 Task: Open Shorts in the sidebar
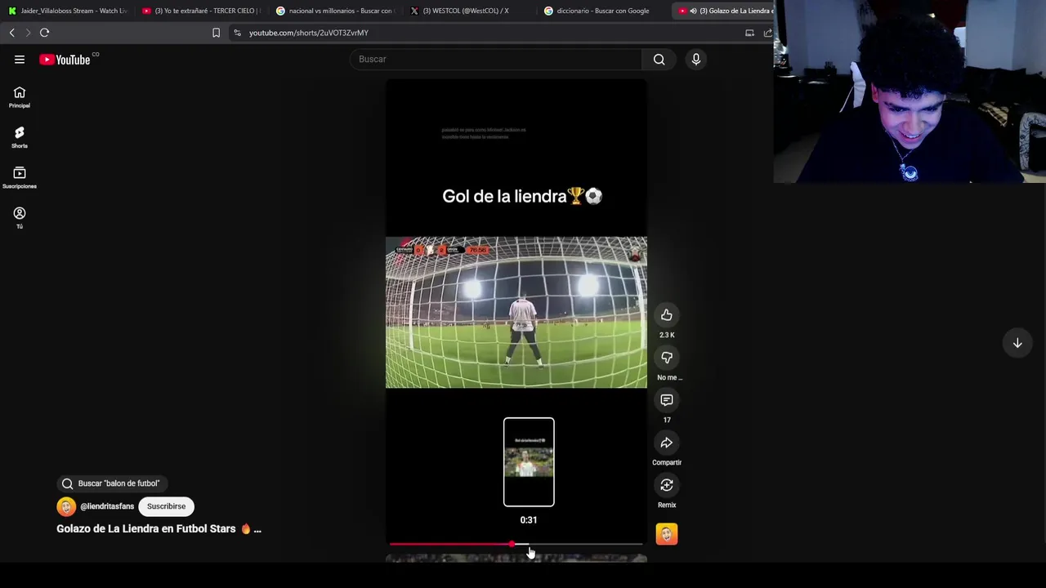point(20,137)
